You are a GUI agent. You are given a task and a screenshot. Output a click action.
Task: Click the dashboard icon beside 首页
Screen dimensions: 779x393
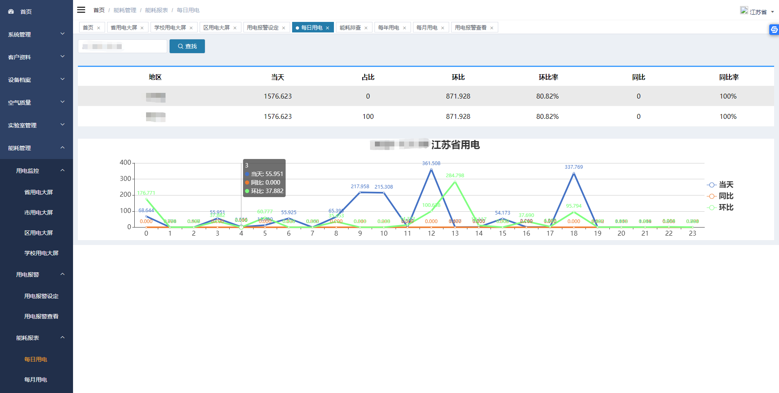11,12
